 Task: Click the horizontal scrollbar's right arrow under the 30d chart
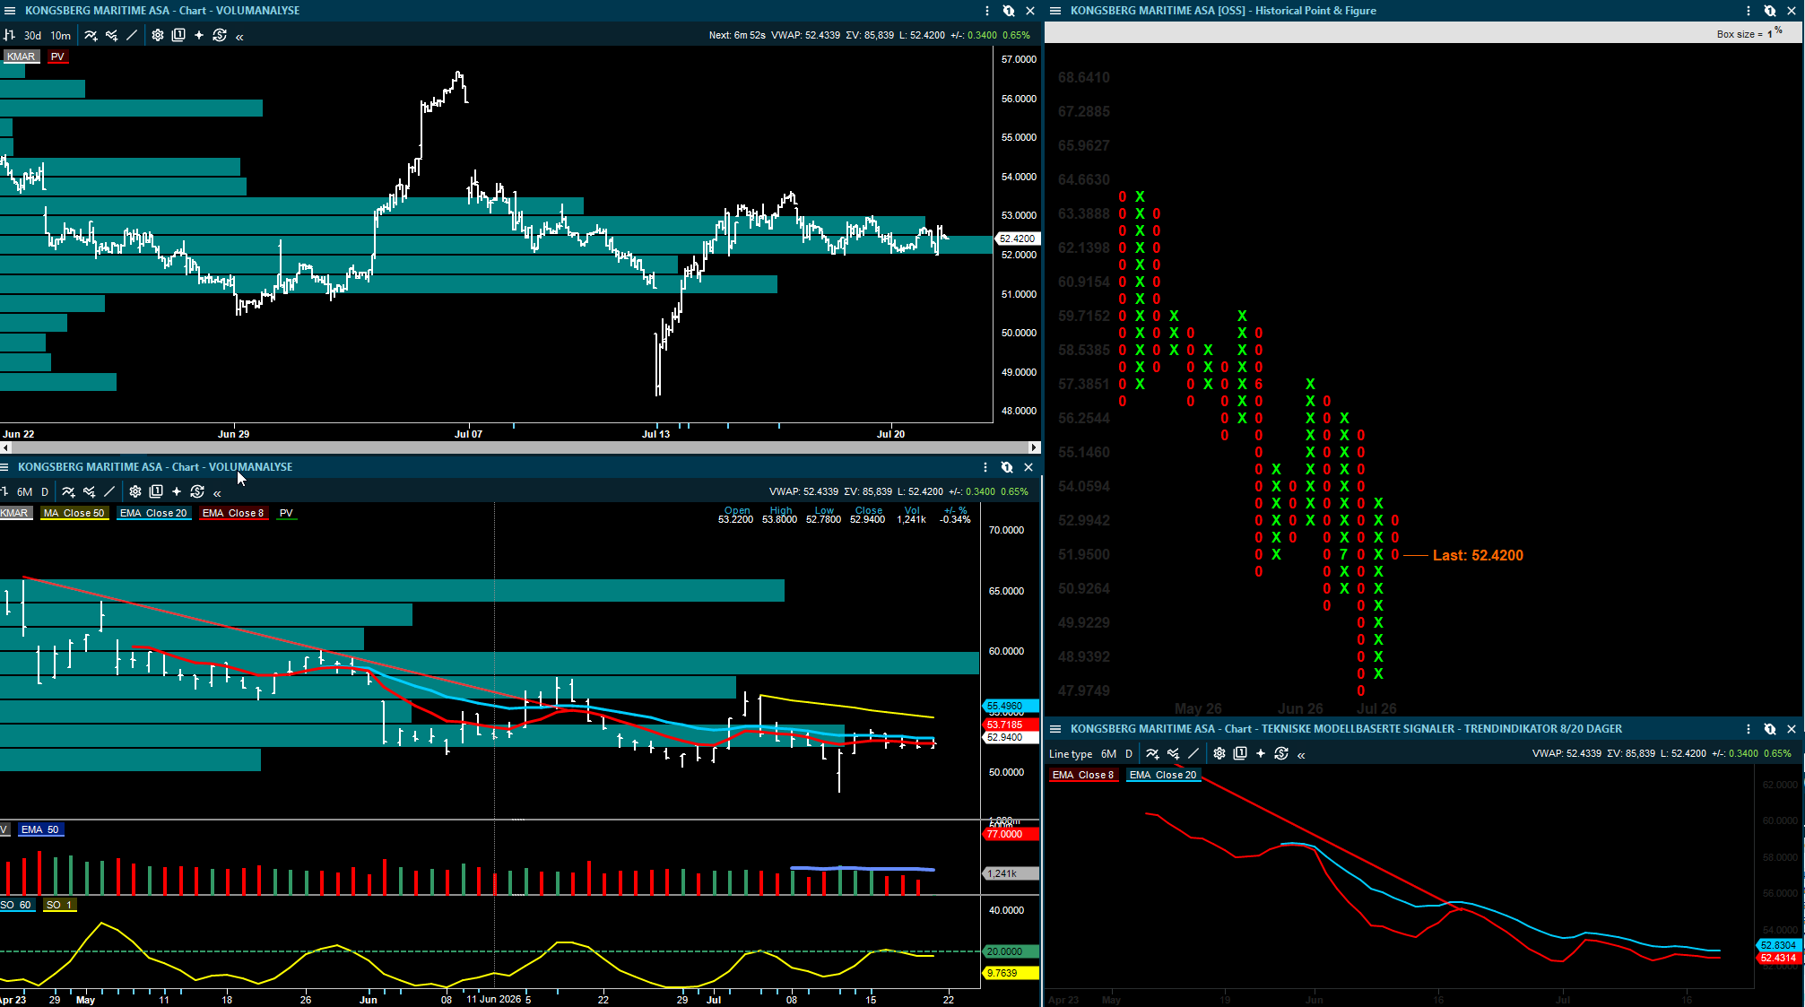(1034, 447)
